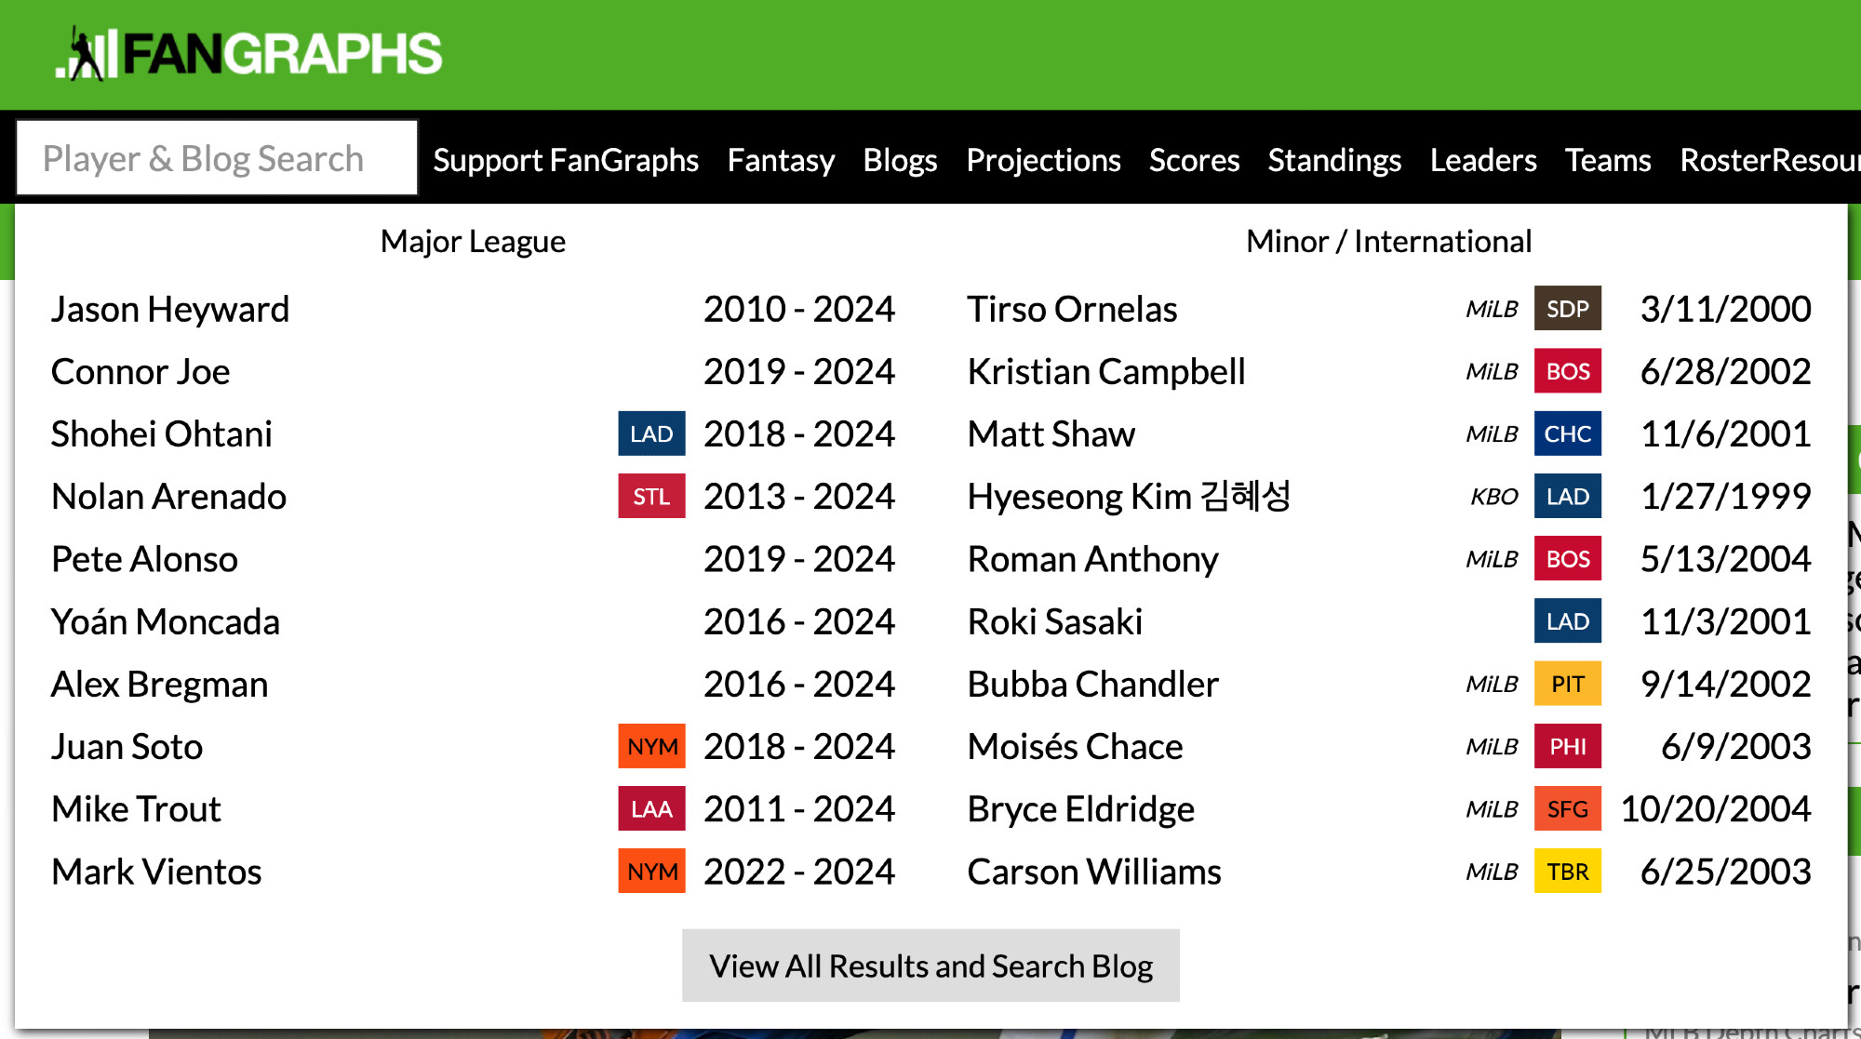Open Kristian Campbell player page
This screenshot has width=1861, height=1039.
(1106, 371)
